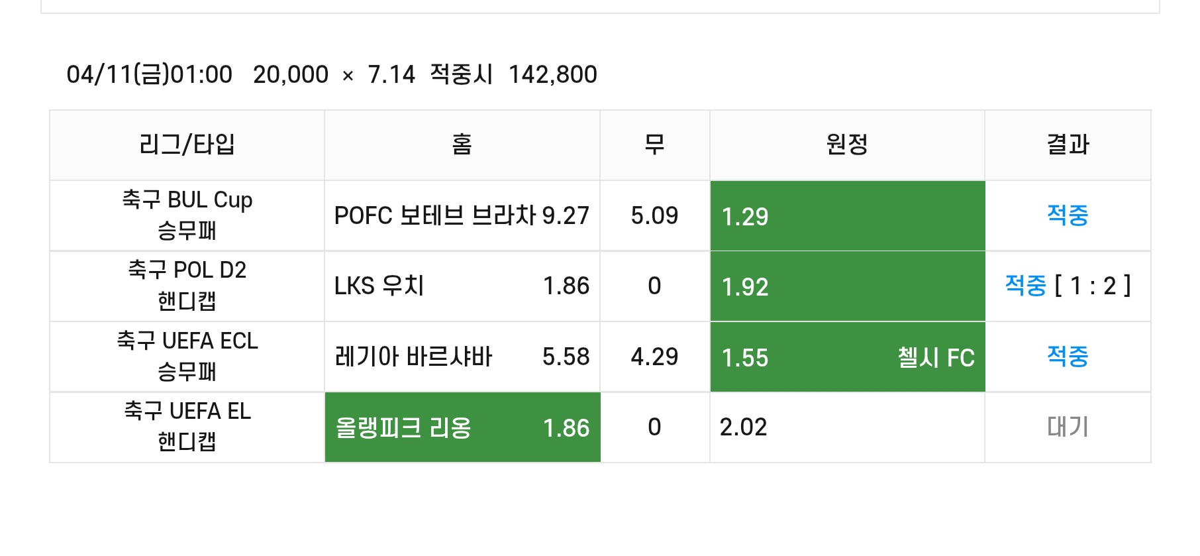
Task: Select the 첼시 FC 1.55 away cell
Action: point(847,357)
